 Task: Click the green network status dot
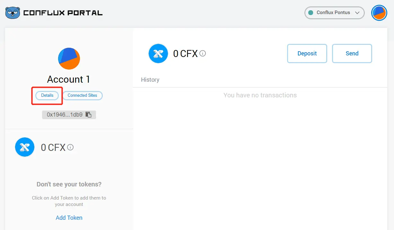pyautogui.click(x=311, y=13)
